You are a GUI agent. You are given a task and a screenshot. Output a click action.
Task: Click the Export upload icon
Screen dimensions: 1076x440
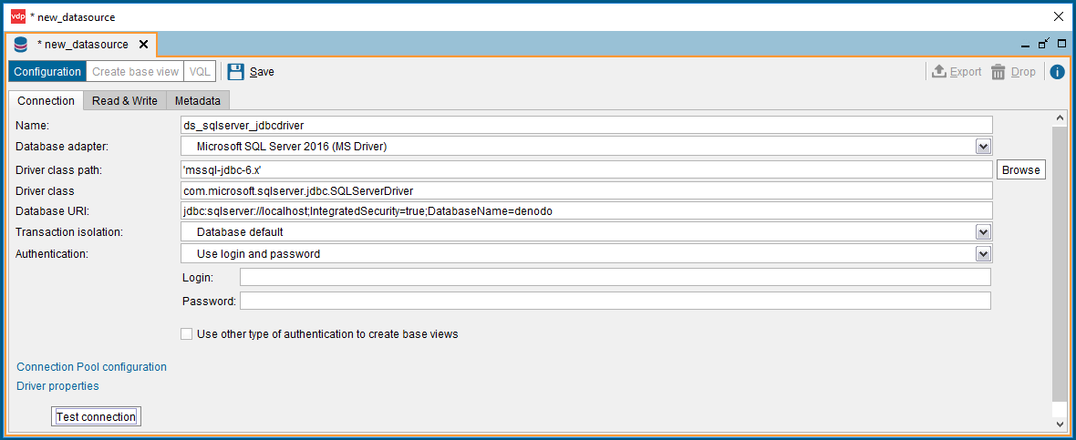[938, 71]
